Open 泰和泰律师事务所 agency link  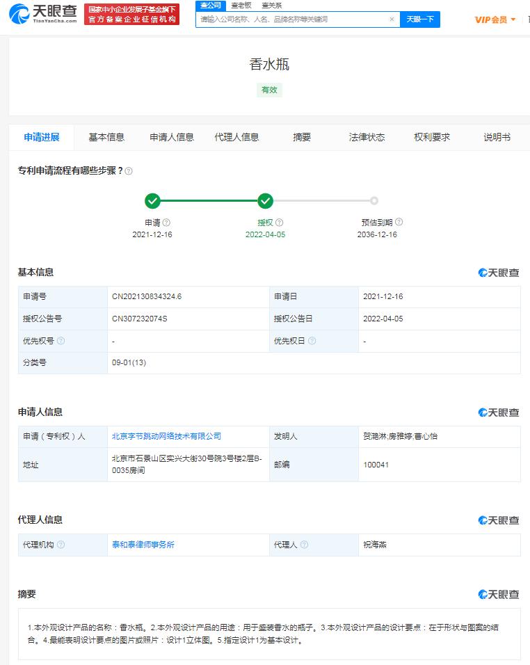143,545
